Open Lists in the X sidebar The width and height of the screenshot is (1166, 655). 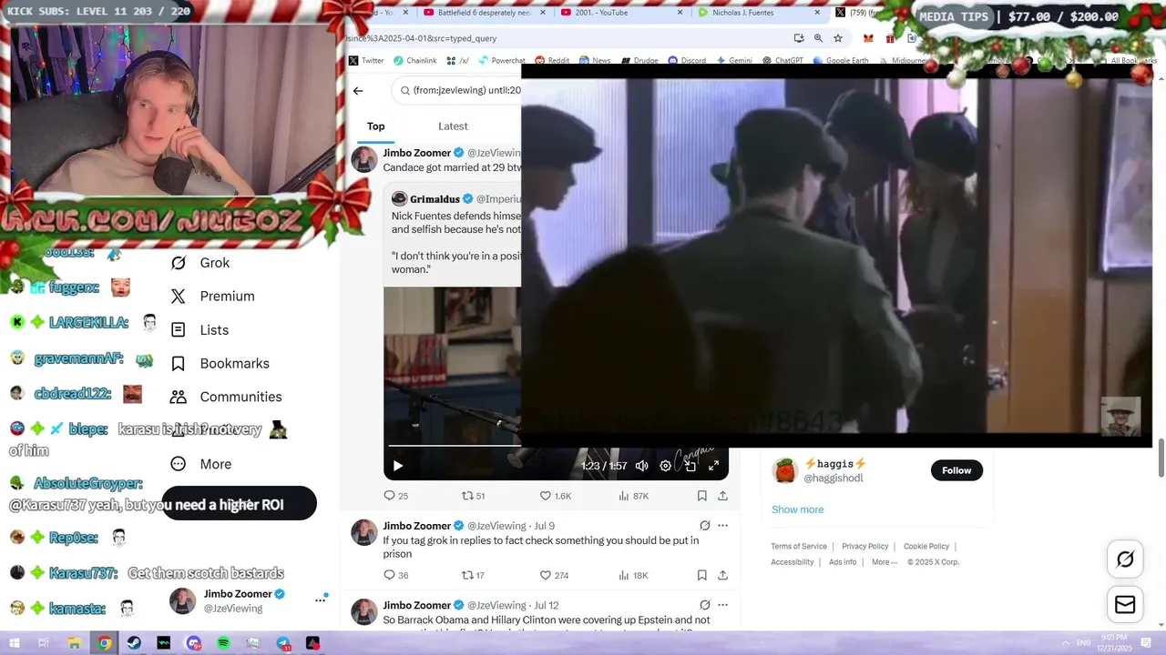pos(199,330)
